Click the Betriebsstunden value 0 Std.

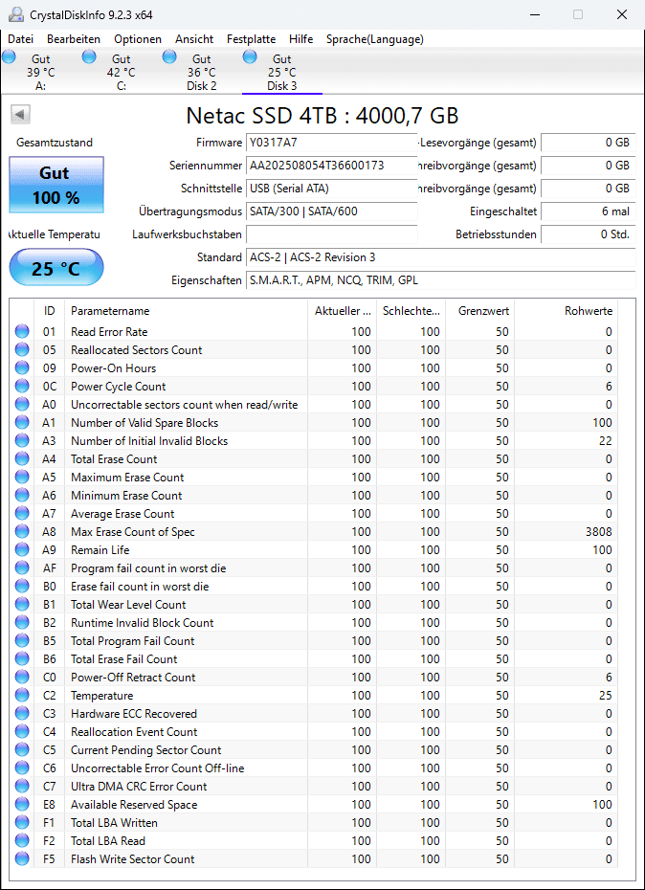click(x=588, y=234)
